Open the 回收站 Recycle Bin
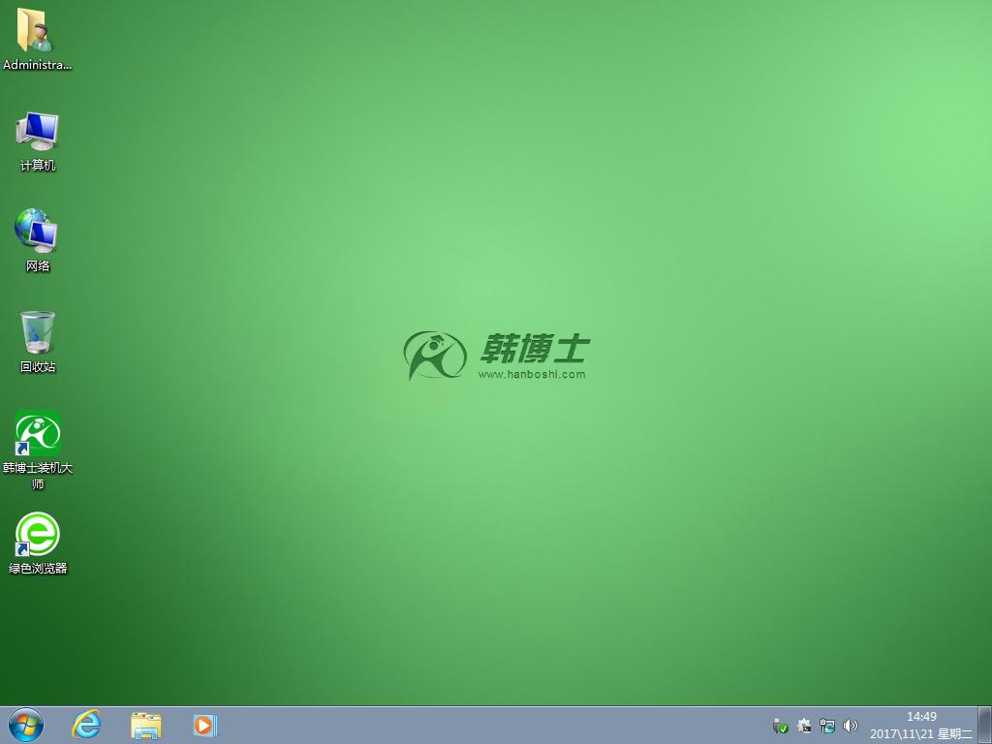 point(37,334)
